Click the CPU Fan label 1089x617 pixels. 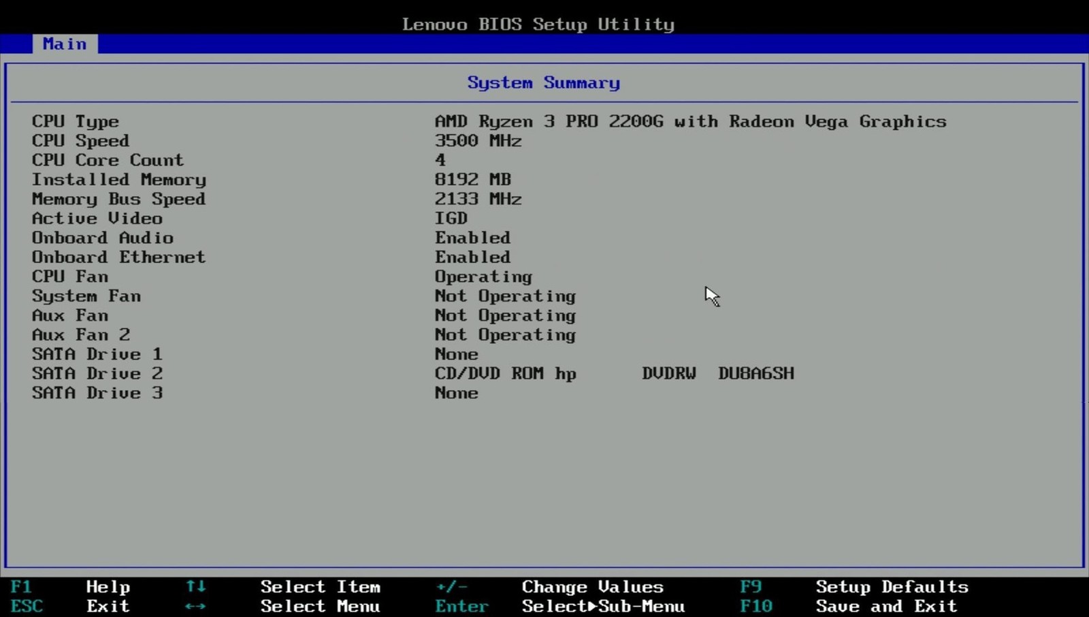[69, 276]
